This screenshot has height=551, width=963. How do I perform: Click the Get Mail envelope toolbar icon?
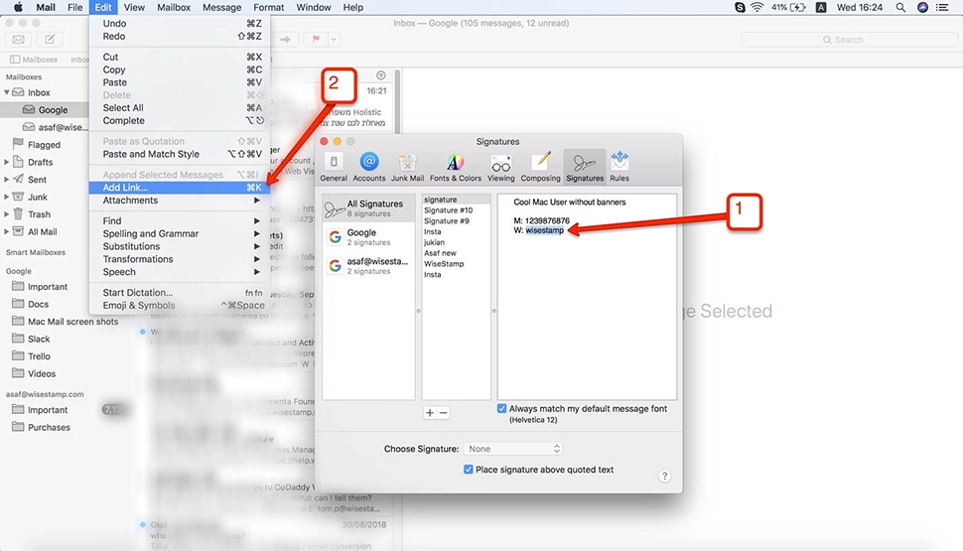[x=19, y=40]
